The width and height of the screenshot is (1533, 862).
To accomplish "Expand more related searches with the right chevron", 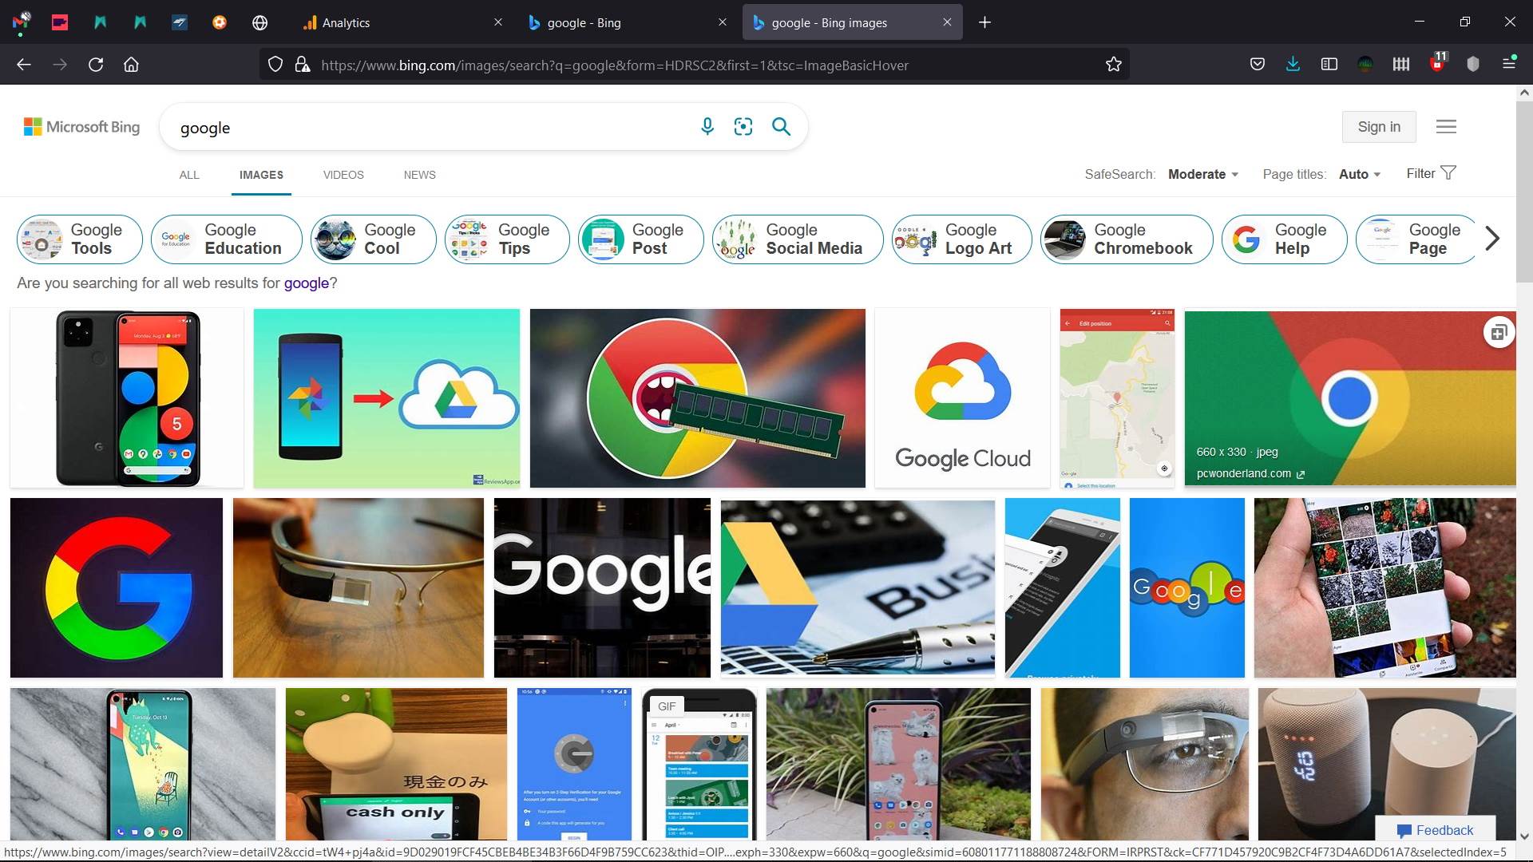I will coord(1491,239).
